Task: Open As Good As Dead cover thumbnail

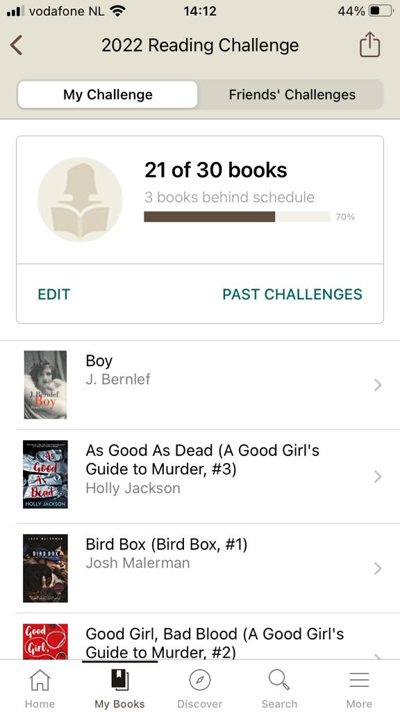Action: click(x=45, y=474)
